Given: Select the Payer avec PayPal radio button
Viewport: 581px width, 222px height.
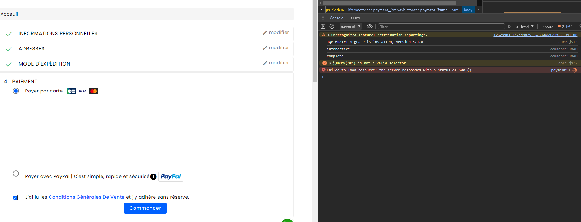Looking at the screenshot, I should [x=16, y=174].
